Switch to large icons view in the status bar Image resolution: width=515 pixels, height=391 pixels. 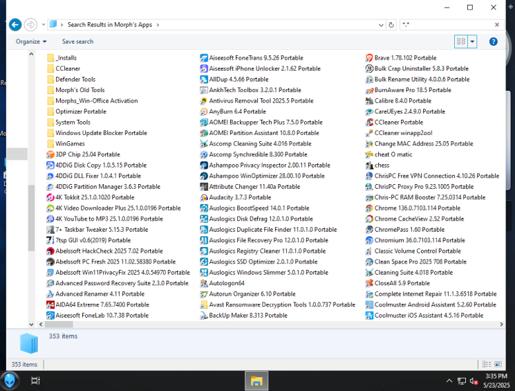pos(498,365)
